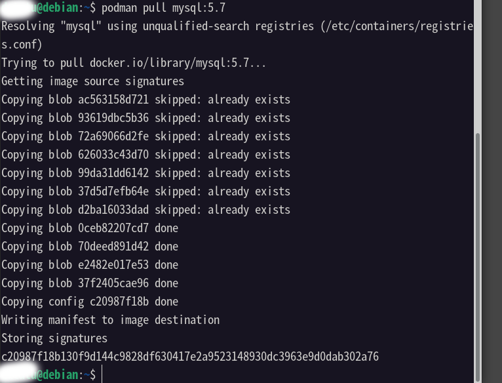Click blob hash 626033c43d70
The width and height of the screenshot is (502, 383).
(113, 155)
